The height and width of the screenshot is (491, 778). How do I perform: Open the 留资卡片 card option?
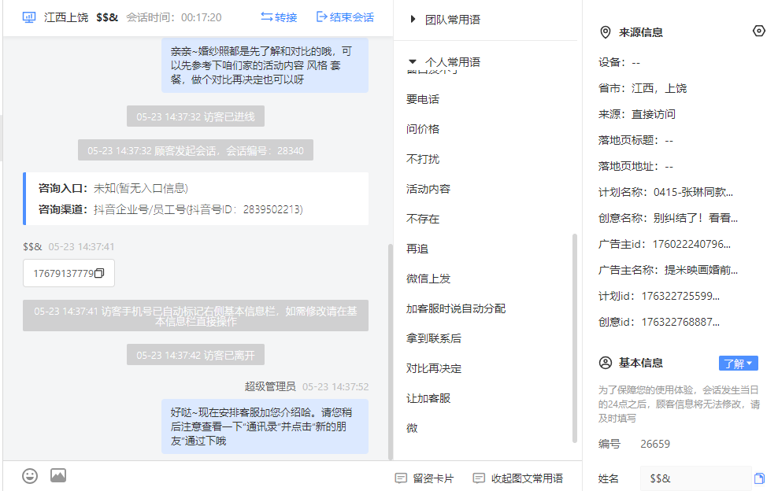(424, 478)
